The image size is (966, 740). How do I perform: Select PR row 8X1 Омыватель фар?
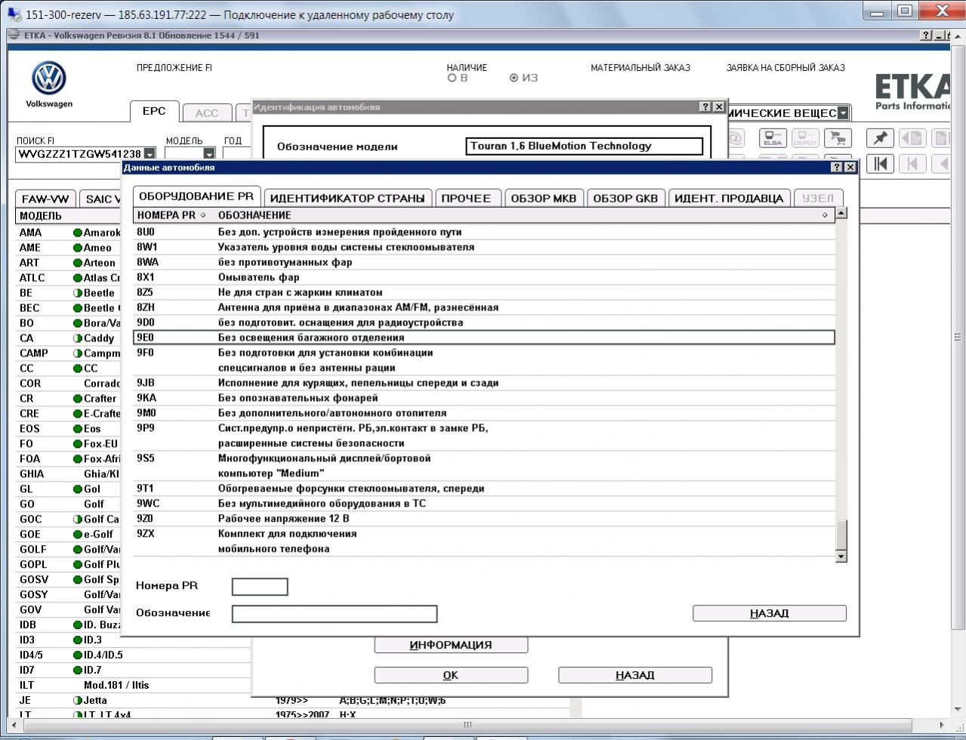[484, 277]
